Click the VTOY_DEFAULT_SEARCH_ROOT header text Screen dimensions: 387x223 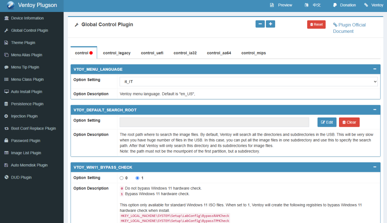pos(105,110)
